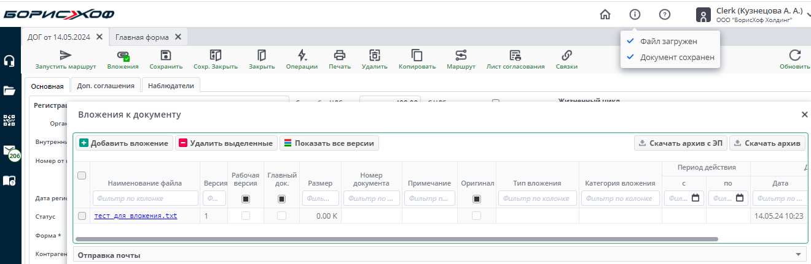Open Лист согласования icon
Screen dimensions: 811x264
(515, 55)
